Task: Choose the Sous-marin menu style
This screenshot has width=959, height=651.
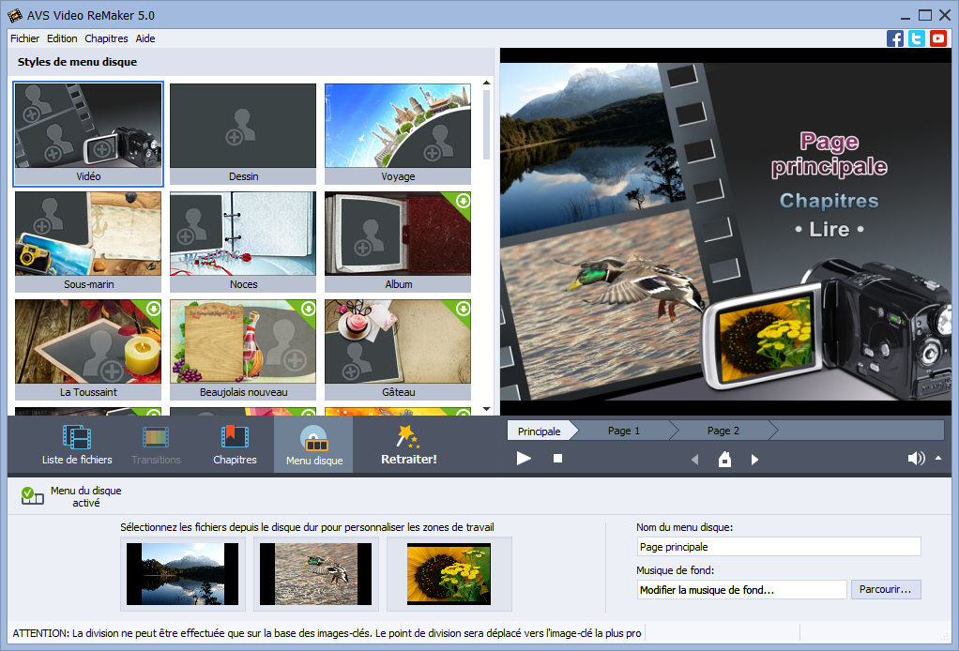Action: (x=88, y=242)
